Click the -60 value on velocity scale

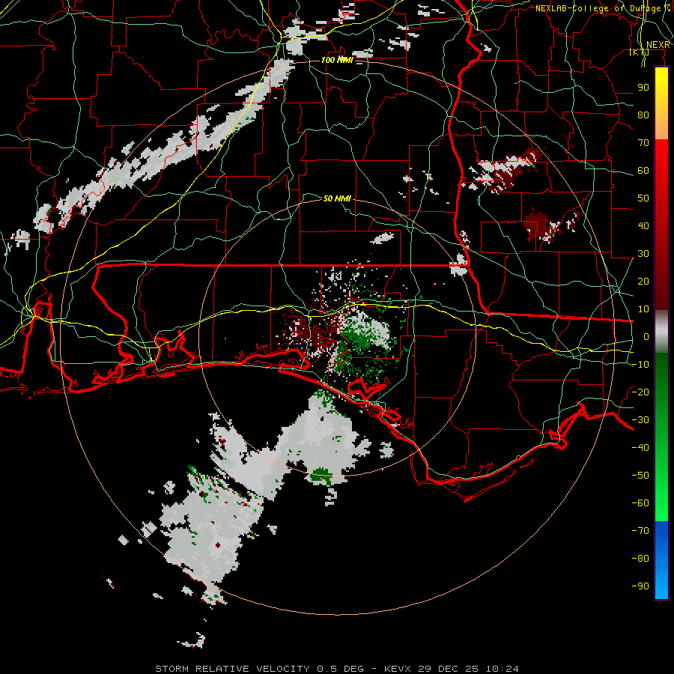[x=640, y=503]
